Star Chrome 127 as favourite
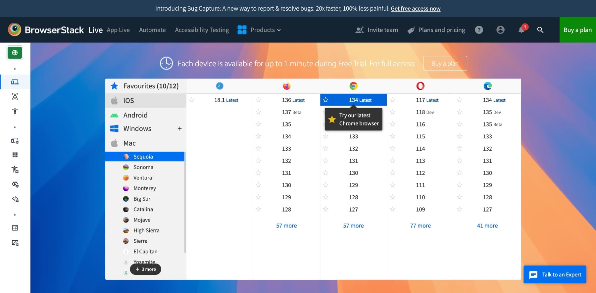Viewport: 596px width, 293px height. click(325, 209)
